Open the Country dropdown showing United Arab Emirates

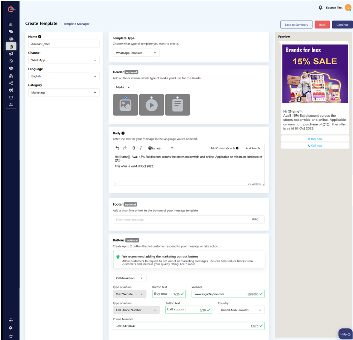241,310
